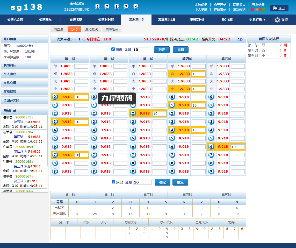Select ball number 0 in 第四球 column

pos(172,97)
